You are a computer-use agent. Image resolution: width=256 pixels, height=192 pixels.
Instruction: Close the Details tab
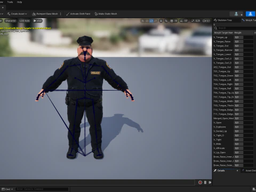pyautogui.click(x=237, y=171)
